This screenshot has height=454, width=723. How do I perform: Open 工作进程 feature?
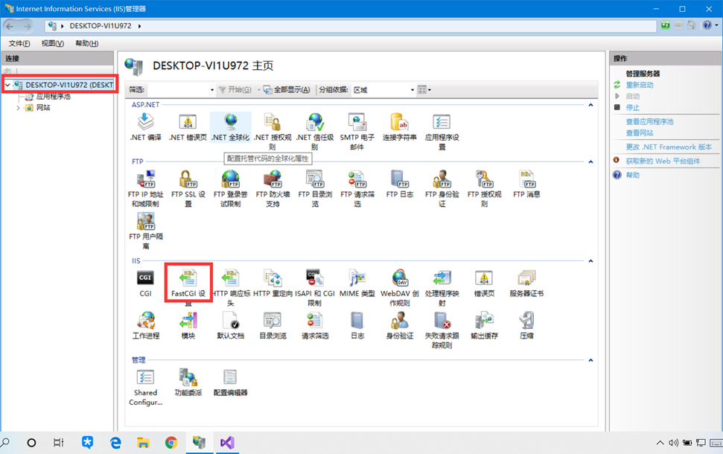click(x=146, y=325)
